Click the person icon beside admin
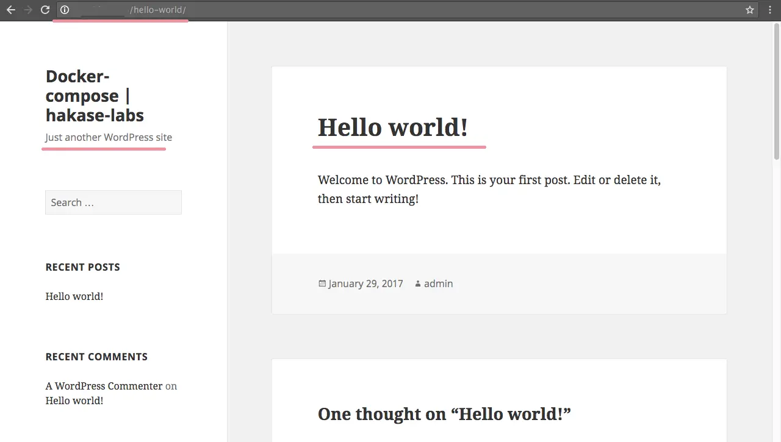This screenshot has width=781, height=442. click(418, 283)
